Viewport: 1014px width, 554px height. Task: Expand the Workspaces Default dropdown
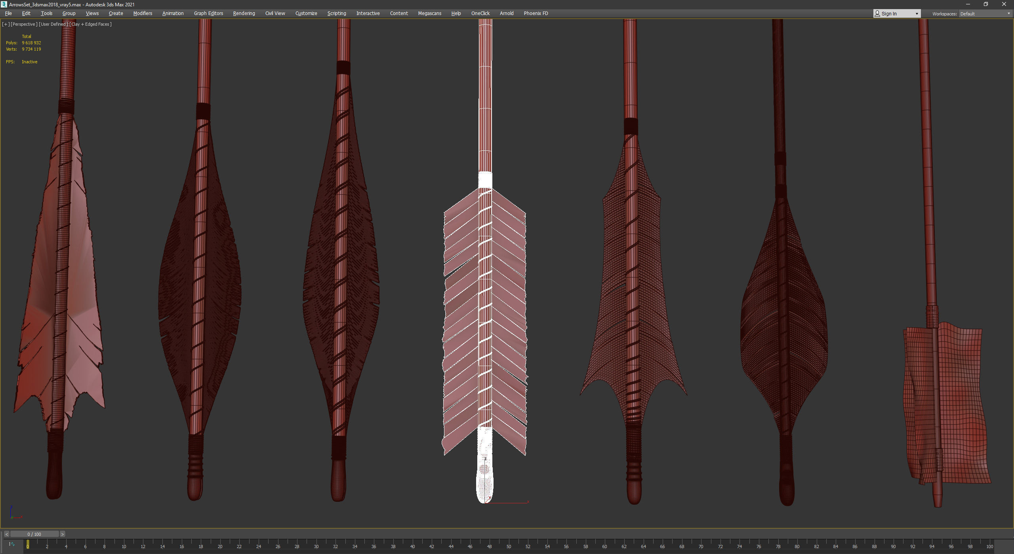click(x=985, y=14)
